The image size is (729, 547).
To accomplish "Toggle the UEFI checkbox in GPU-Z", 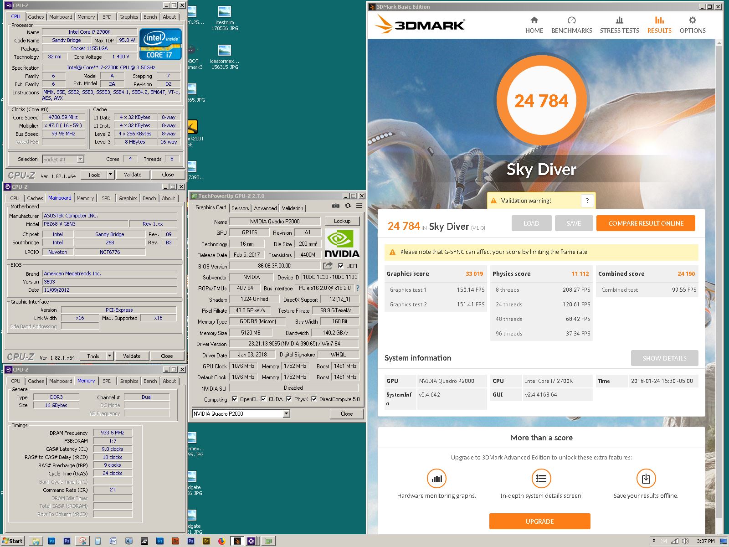I will [x=341, y=266].
